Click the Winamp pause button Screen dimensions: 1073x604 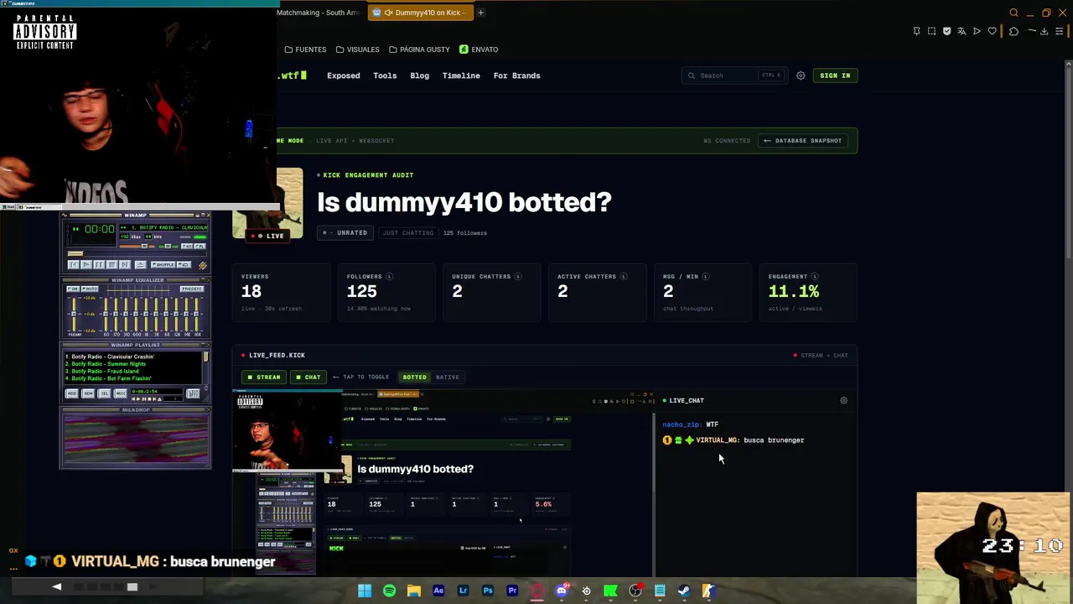point(99,264)
